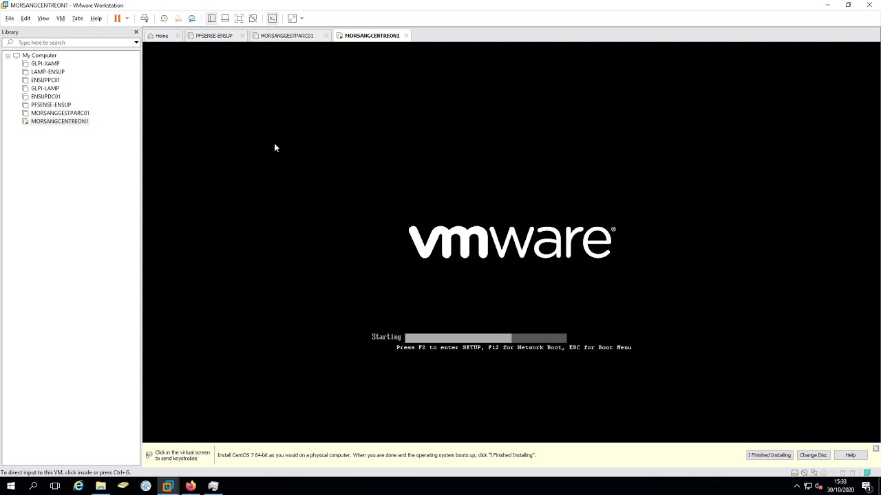Select PFSENSE-ENSUP in the library tree
Viewport: 881px width, 495px height.
[50, 105]
